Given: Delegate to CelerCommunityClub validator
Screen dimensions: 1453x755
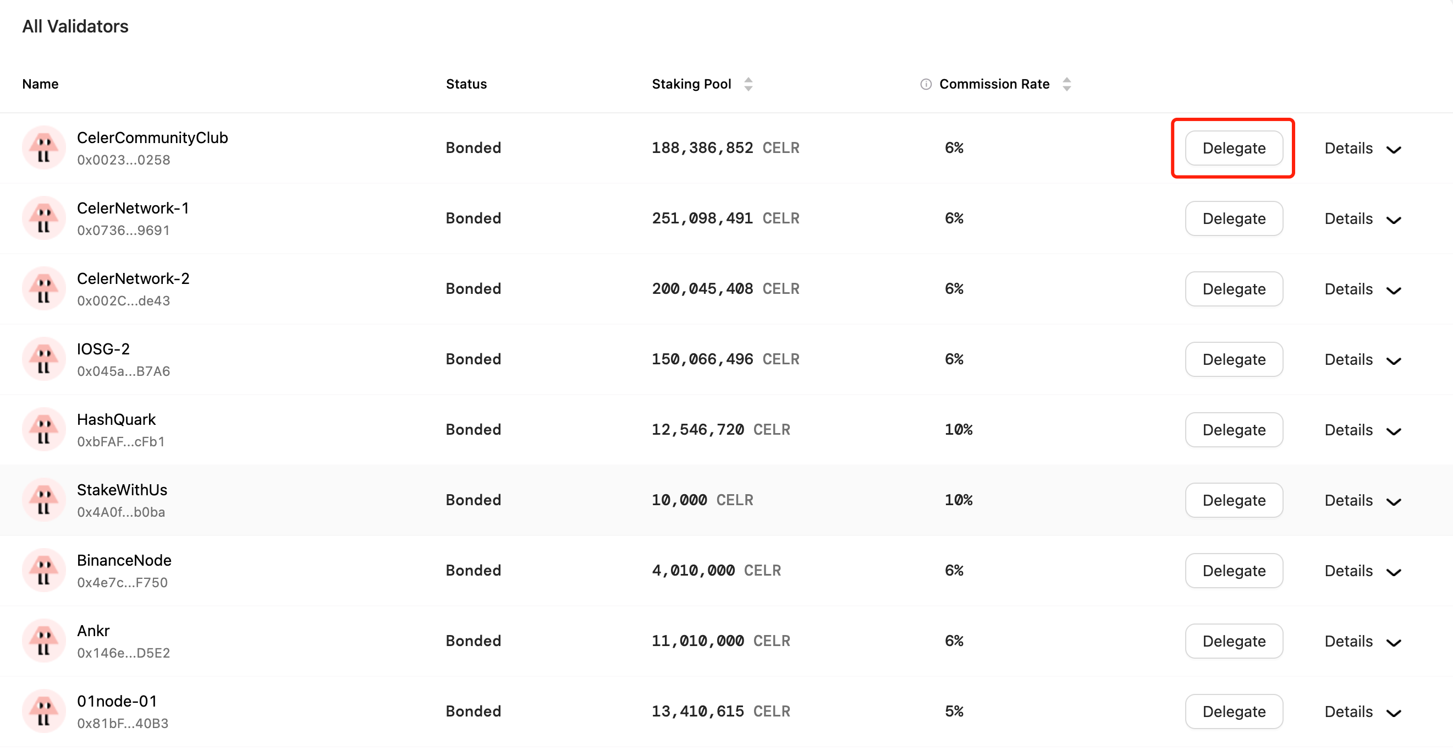Looking at the screenshot, I should (1234, 149).
